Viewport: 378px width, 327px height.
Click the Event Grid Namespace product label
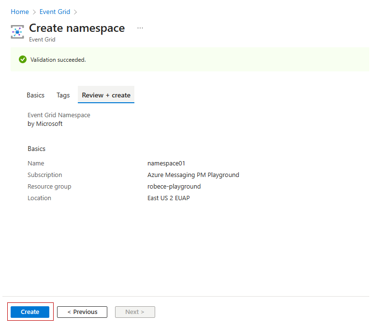coord(59,115)
